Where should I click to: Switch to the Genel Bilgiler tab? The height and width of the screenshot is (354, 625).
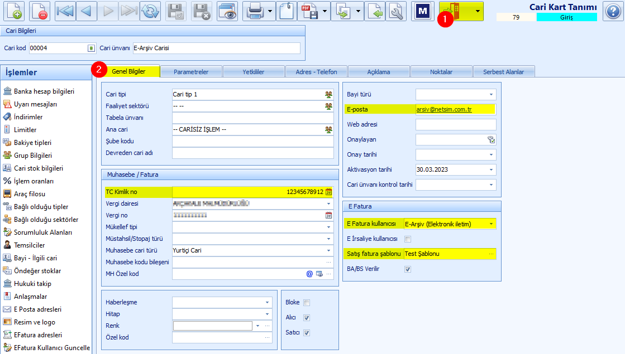(x=129, y=71)
